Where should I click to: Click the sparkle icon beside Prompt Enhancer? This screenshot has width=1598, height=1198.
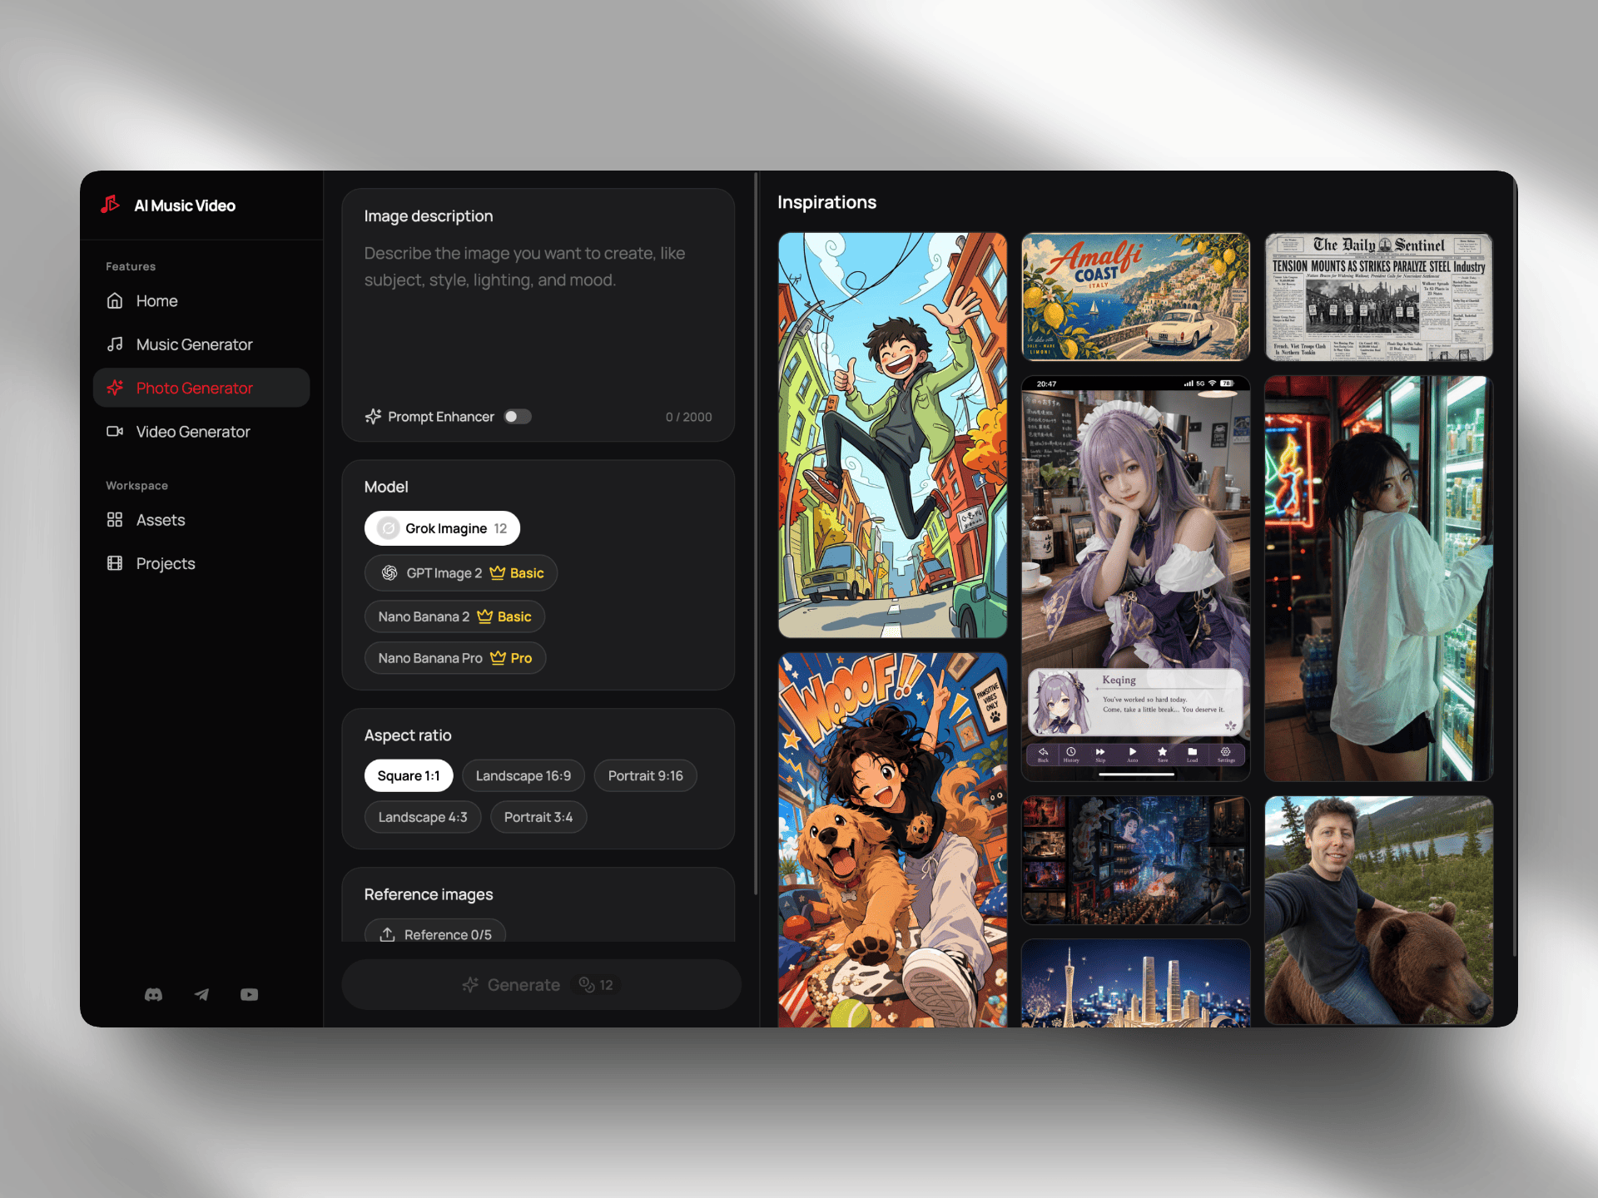(373, 416)
